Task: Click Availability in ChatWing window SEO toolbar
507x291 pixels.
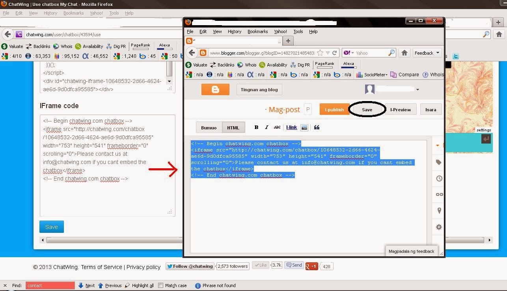Action: [x=89, y=46]
